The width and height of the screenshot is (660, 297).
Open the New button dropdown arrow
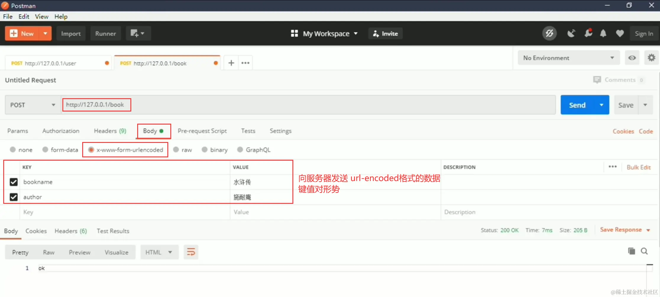coord(45,33)
